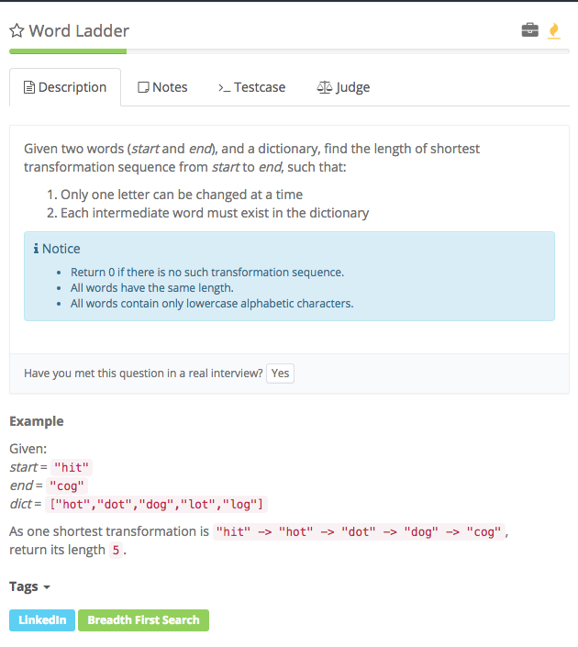Open the Breadth First Search tag
578x647 pixels.
click(x=143, y=620)
